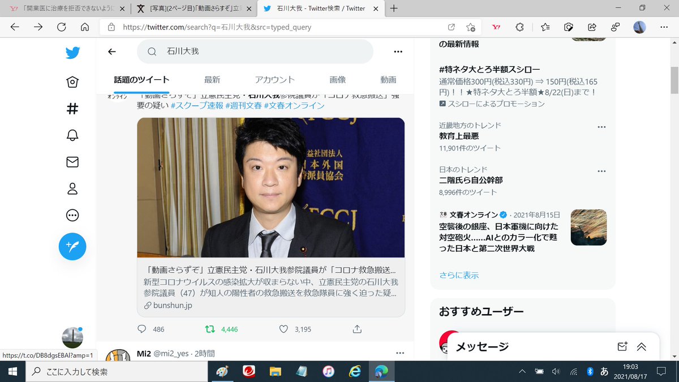Open the music note app taskbar icon
Image resolution: width=679 pixels, height=382 pixels.
328,371
